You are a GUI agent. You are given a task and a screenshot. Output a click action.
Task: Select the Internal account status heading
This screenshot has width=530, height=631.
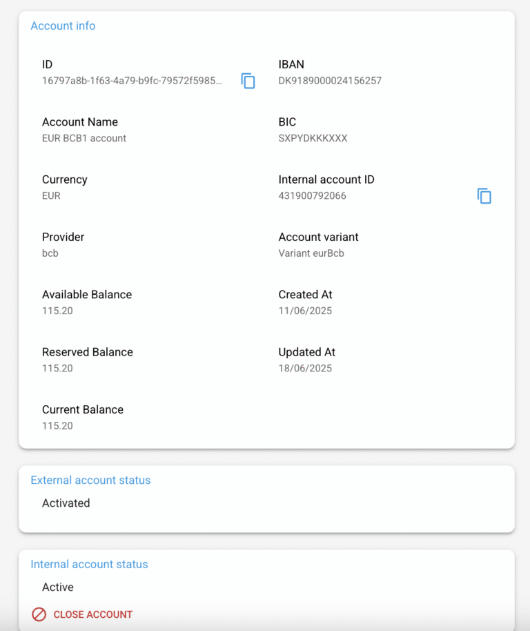pos(89,565)
